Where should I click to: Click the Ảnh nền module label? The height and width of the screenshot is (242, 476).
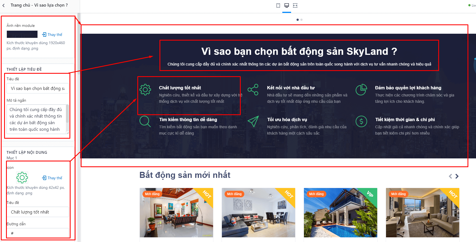click(x=21, y=25)
